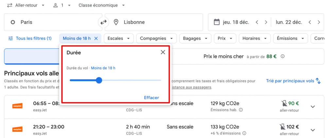Click no-baggage icon next to 102 €

[x=282, y=127]
